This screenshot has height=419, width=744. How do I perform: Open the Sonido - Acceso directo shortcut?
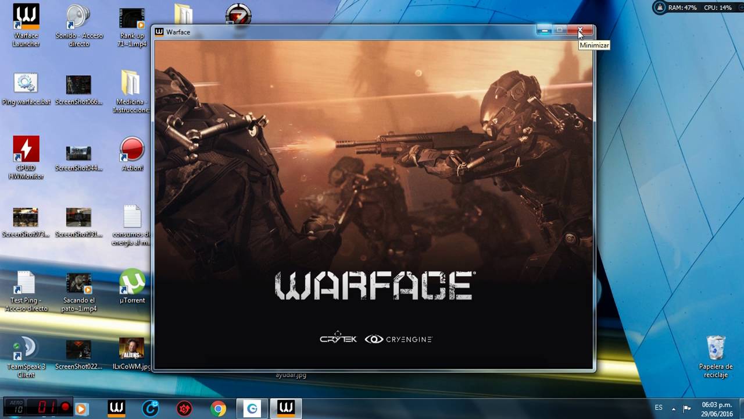79,26
